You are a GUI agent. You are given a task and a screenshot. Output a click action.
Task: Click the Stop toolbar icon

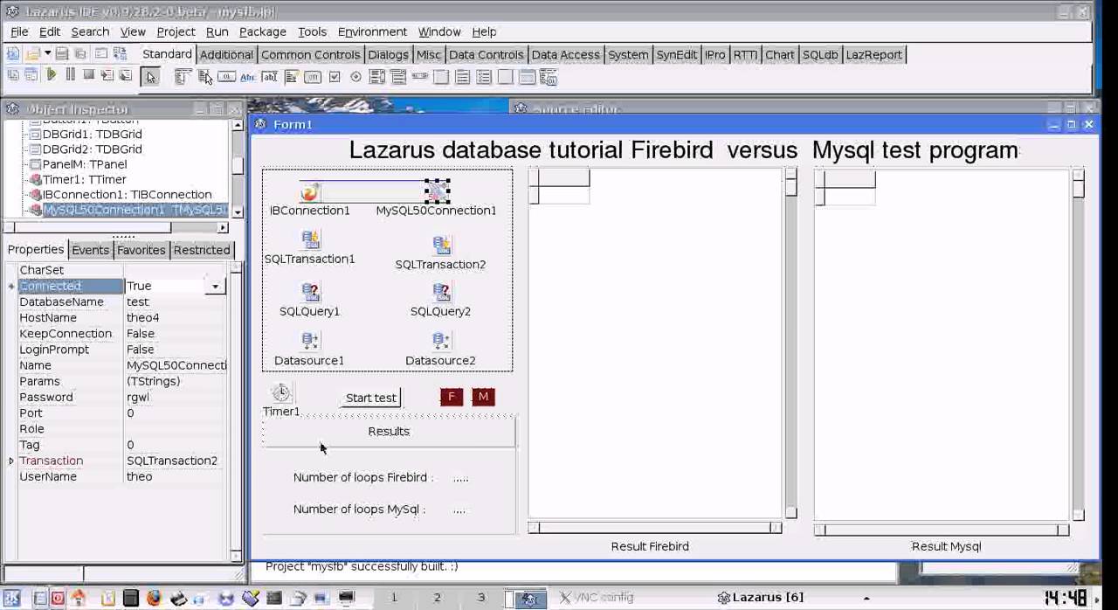coord(88,75)
